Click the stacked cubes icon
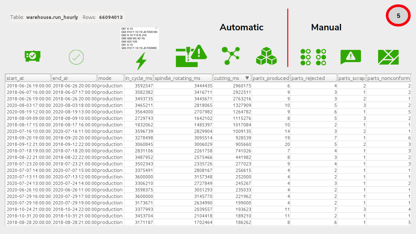This screenshot has width=416, height=234. [266, 56]
